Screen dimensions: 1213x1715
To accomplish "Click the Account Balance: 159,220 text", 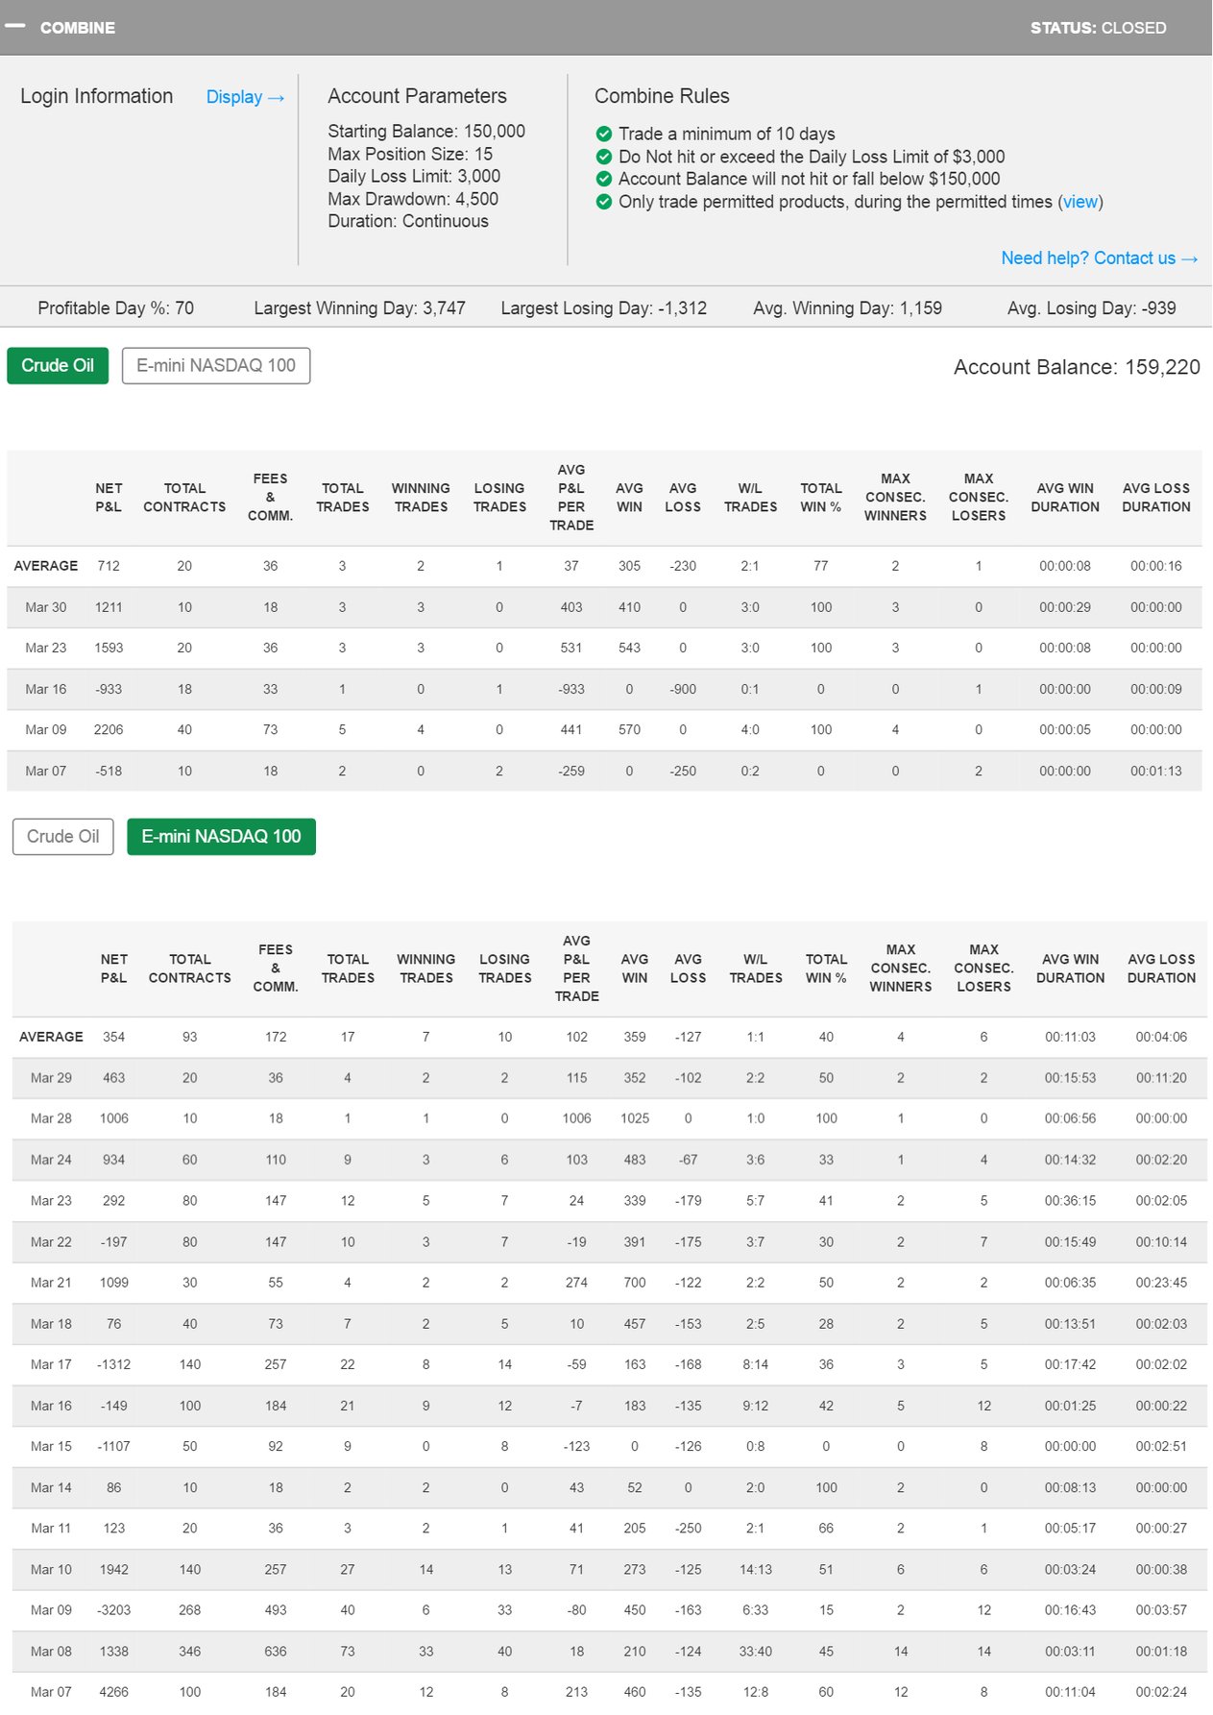I will pyautogui.click(x=1076, y=367).
